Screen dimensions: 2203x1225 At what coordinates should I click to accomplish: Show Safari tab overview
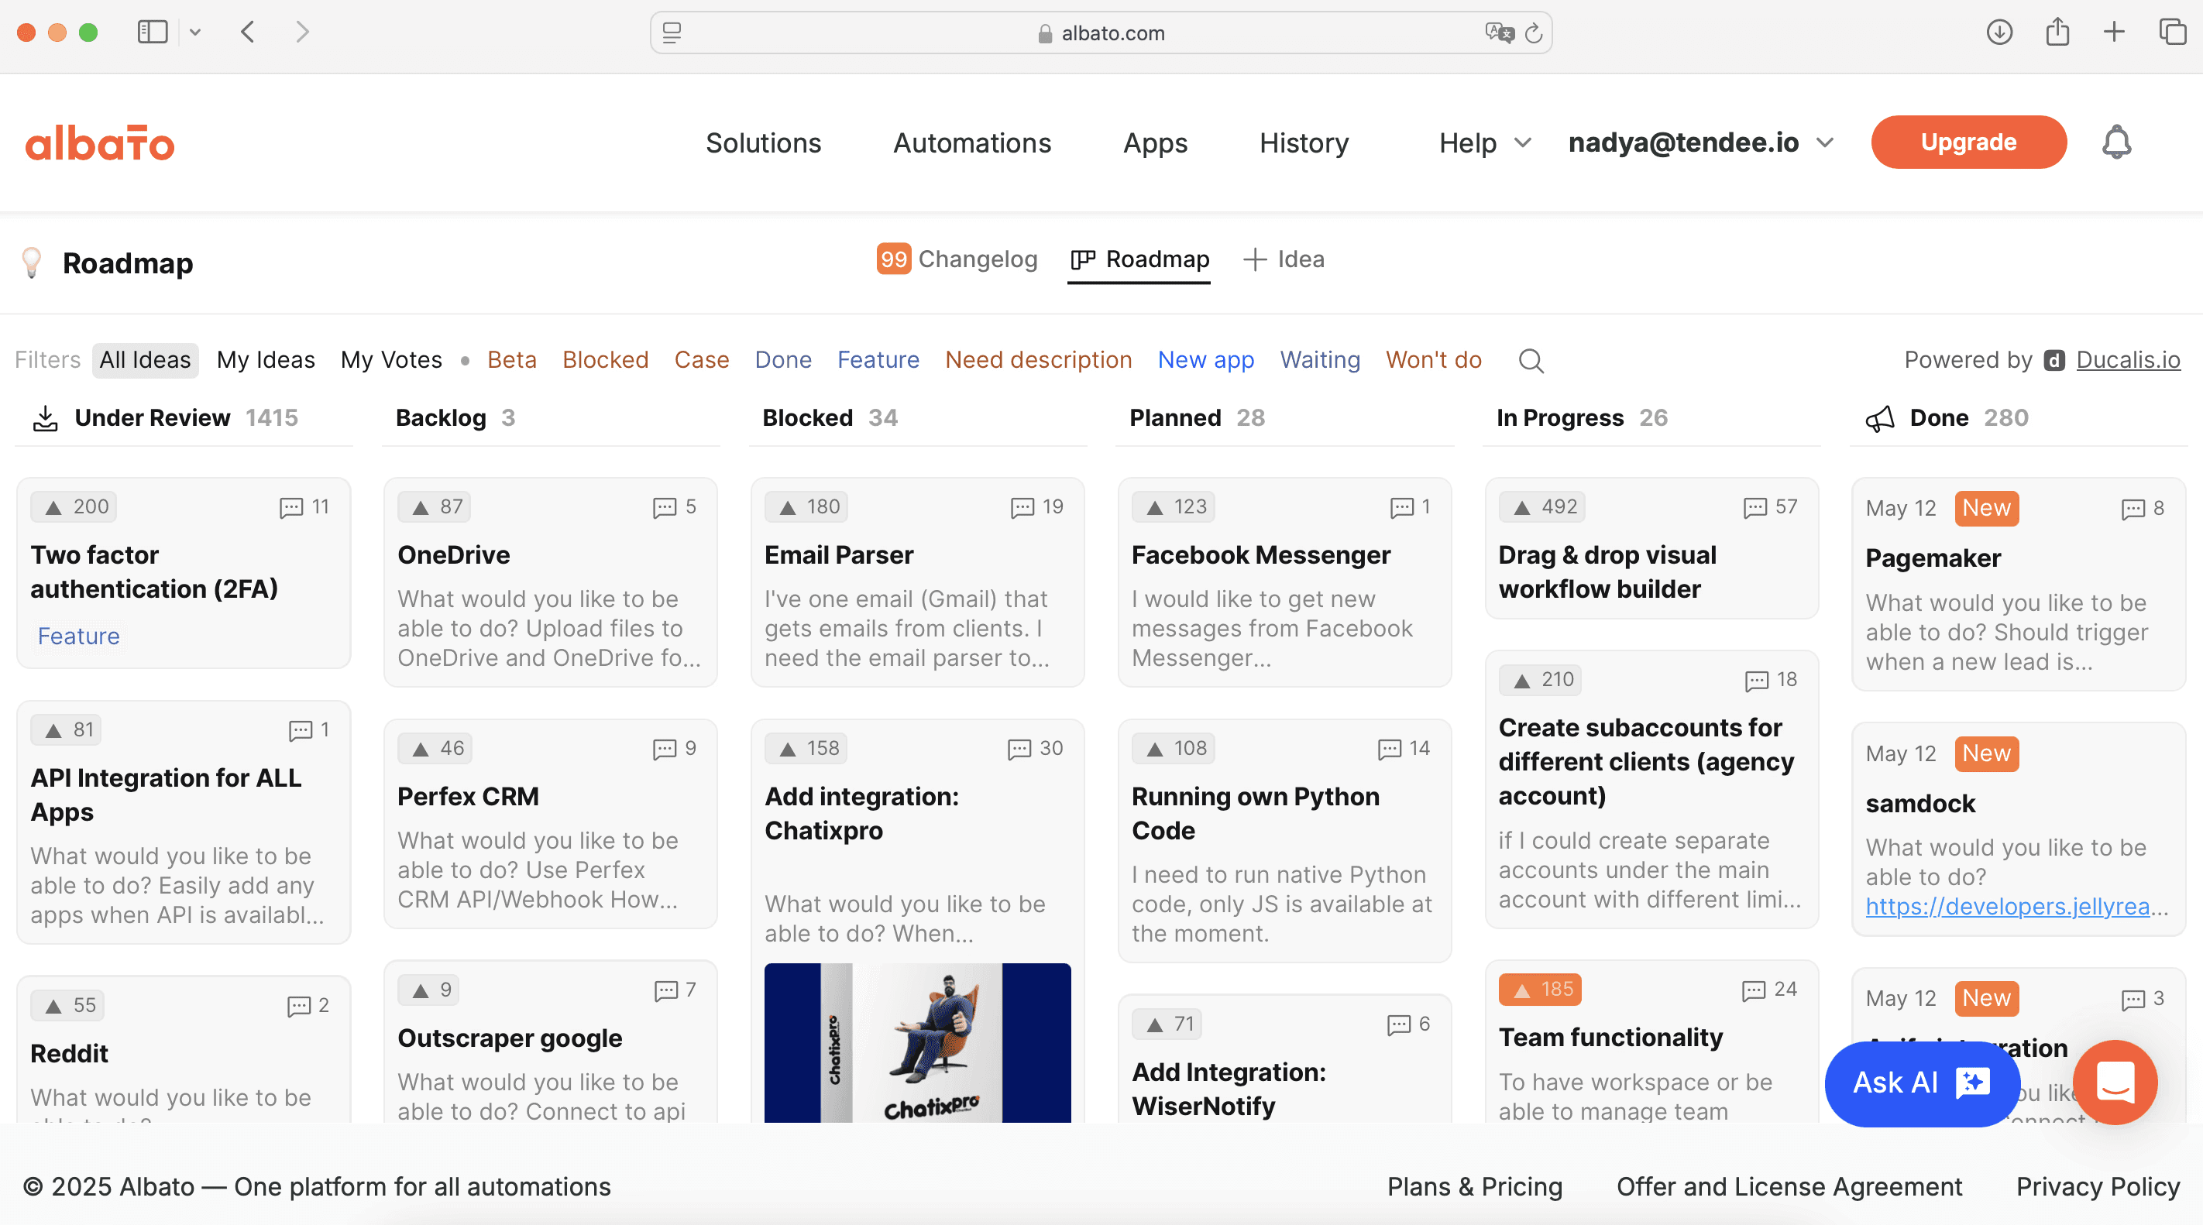tap(2172, 33)
